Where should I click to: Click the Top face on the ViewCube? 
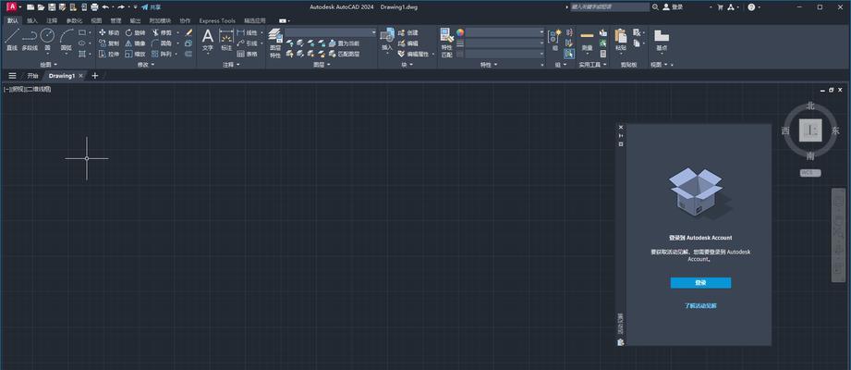pos(810,130)
